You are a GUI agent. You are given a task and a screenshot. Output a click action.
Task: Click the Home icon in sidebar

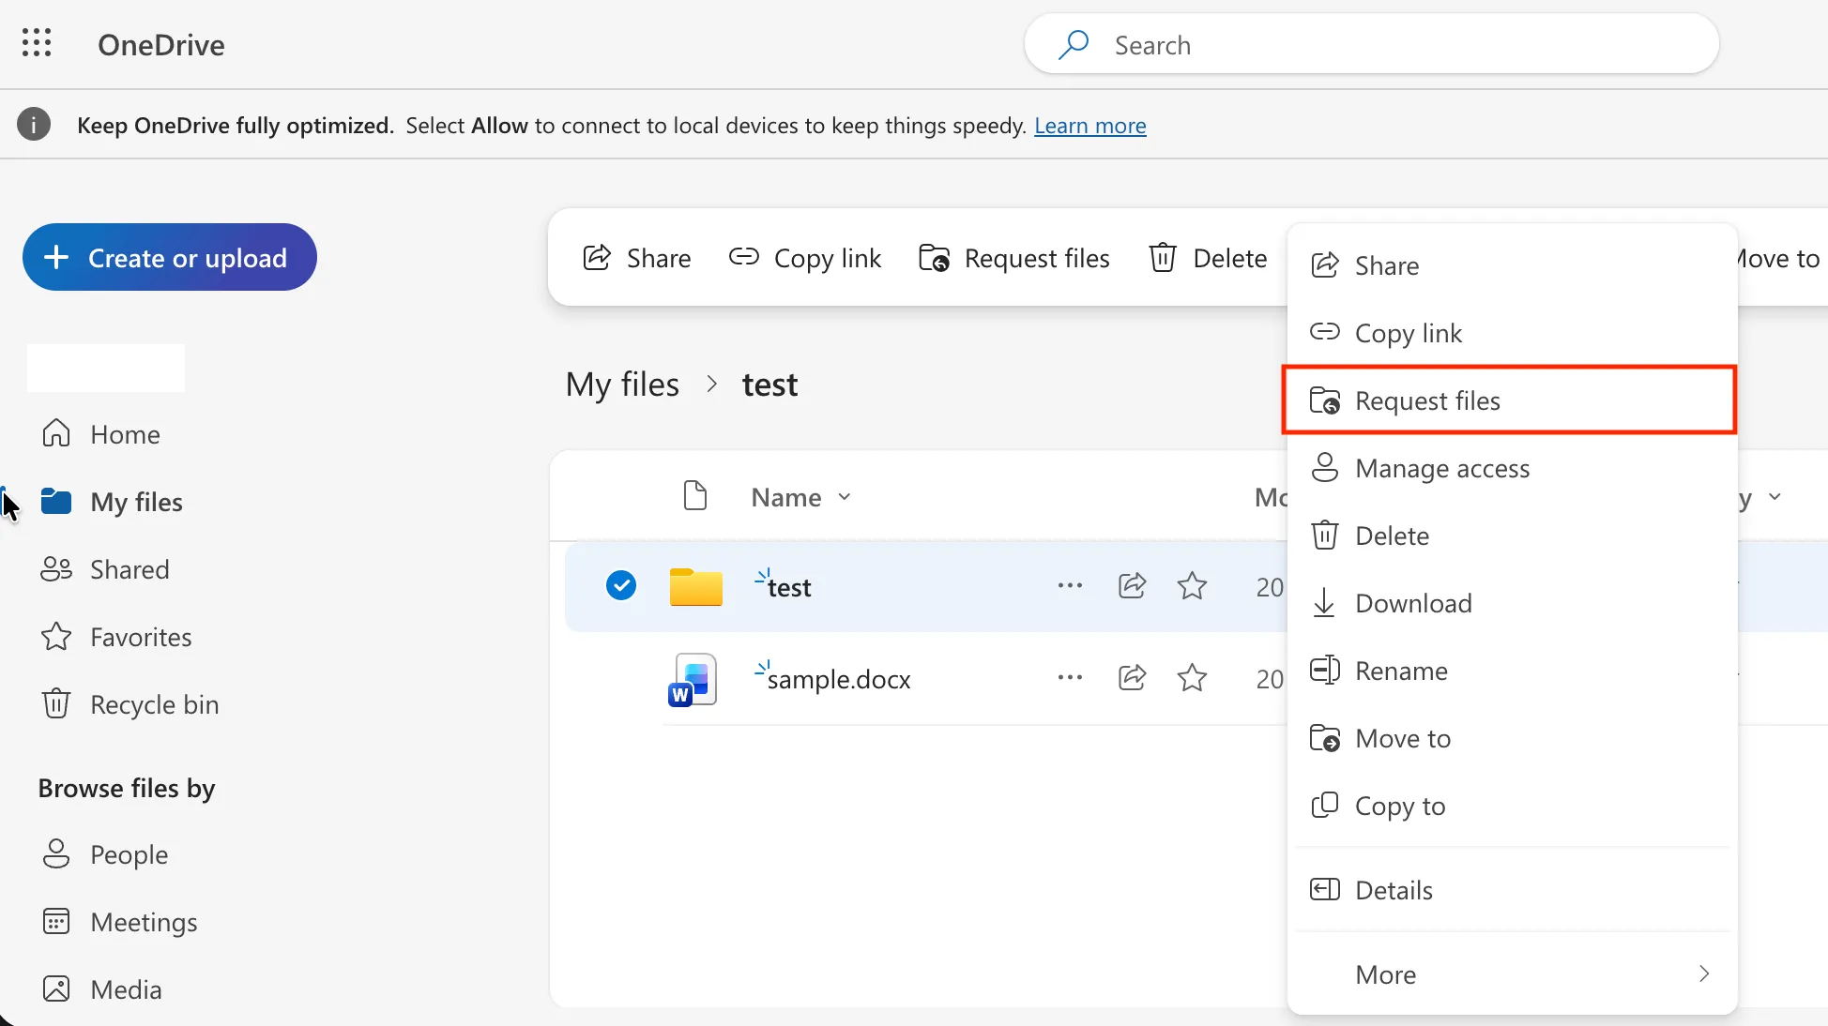pos(56,433)
